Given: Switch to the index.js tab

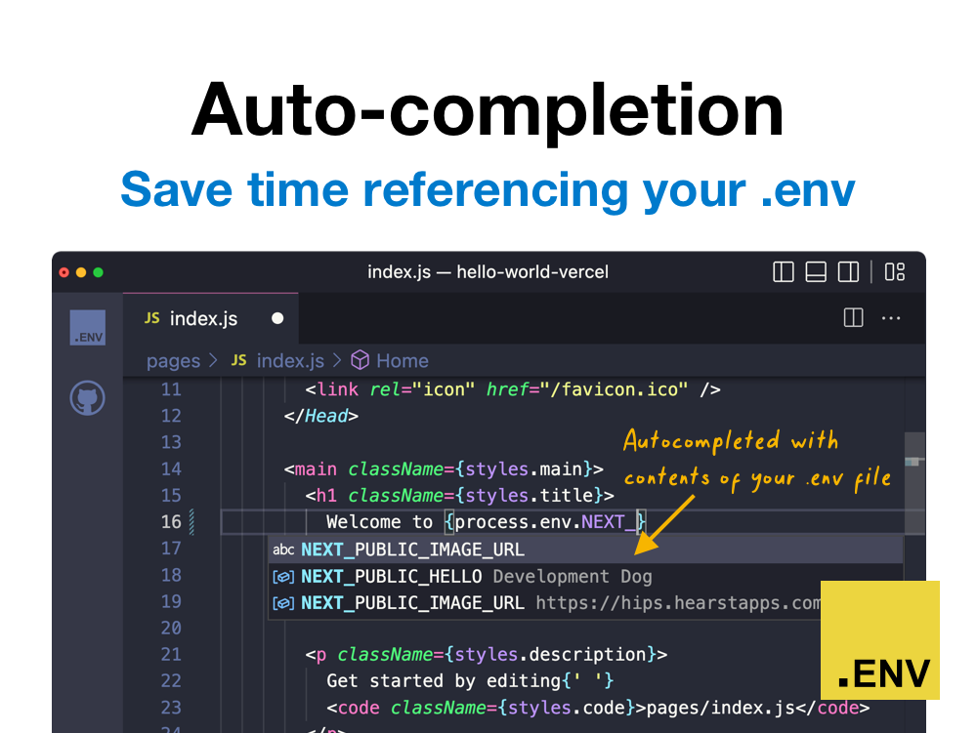Looking at the screenshot, I should coord(203,317).
